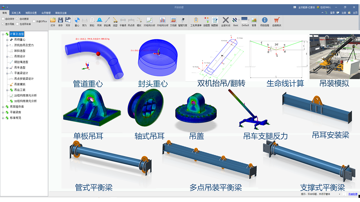Image resolution: width=360 pixels, height=202 pixels.
Task: Uncheck the 自动保存 option
Action: point(3,19)
